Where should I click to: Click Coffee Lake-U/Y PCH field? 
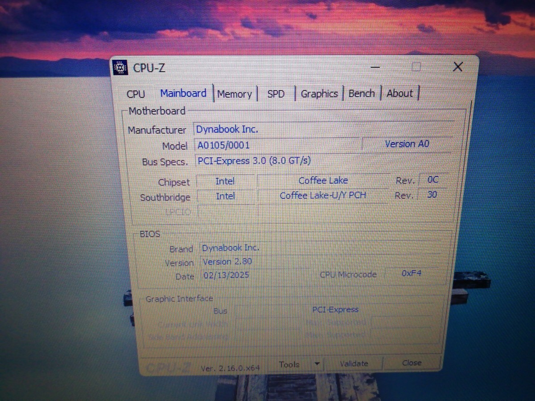tap(323, 196)
